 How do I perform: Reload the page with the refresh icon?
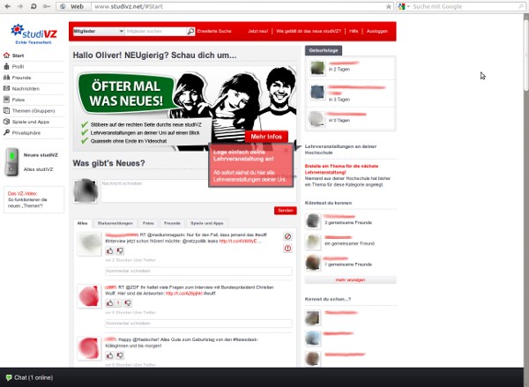coord(34,6)
